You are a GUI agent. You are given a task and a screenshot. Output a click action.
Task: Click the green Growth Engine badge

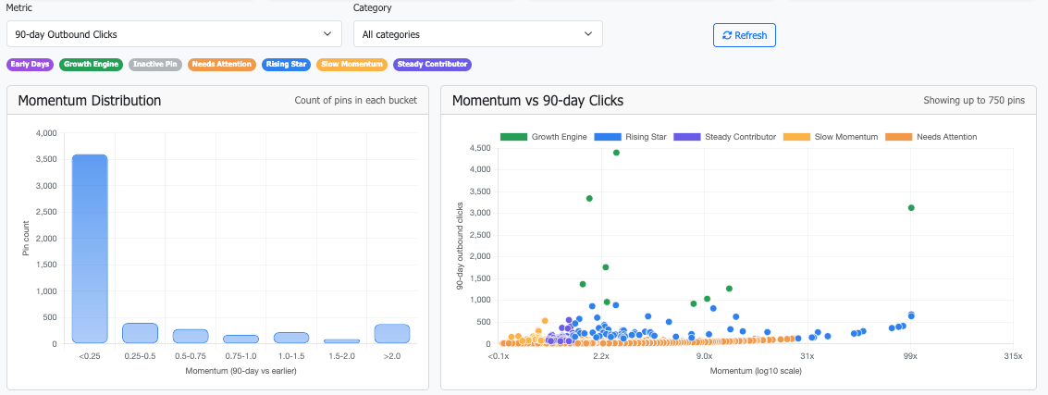tap(92, 65)
